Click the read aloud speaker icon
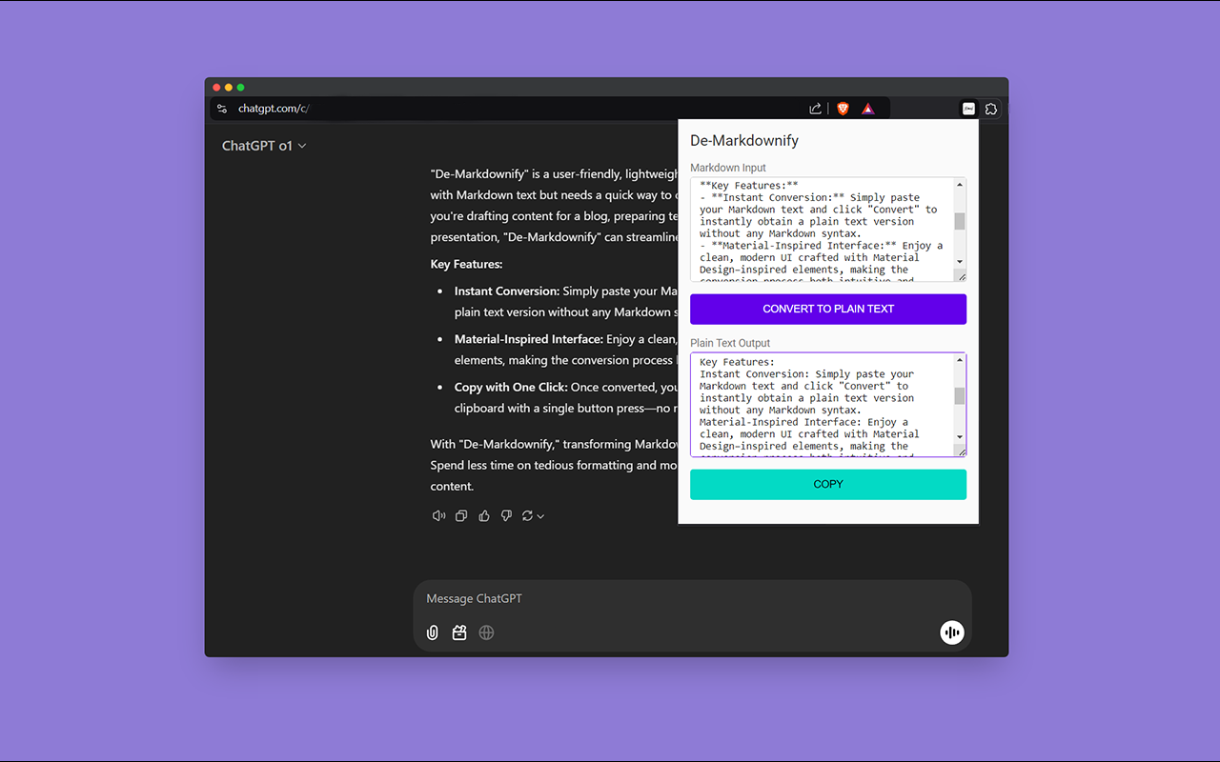 tap(438, 515)
